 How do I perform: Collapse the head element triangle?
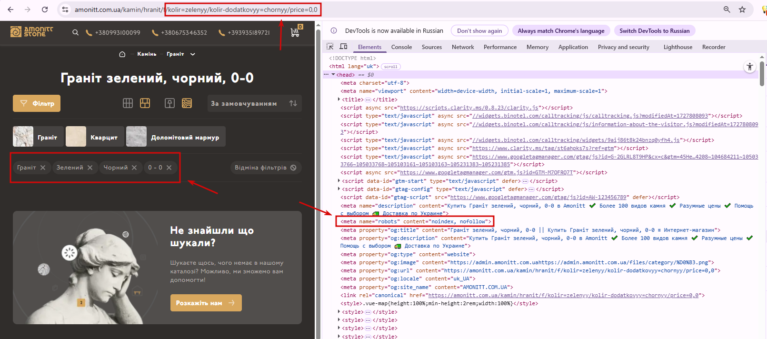pyautogui.click(x=333, y=75)
